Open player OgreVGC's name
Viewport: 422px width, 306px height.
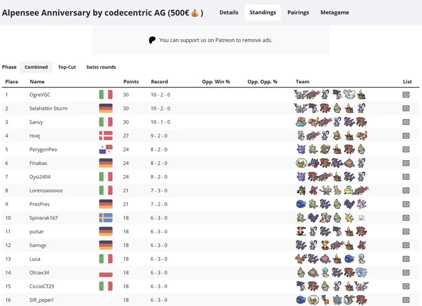point(40,95)
